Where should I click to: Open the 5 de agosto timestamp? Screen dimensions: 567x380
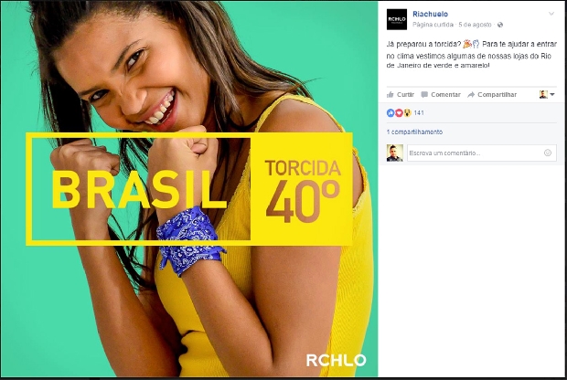coord(475,25)
